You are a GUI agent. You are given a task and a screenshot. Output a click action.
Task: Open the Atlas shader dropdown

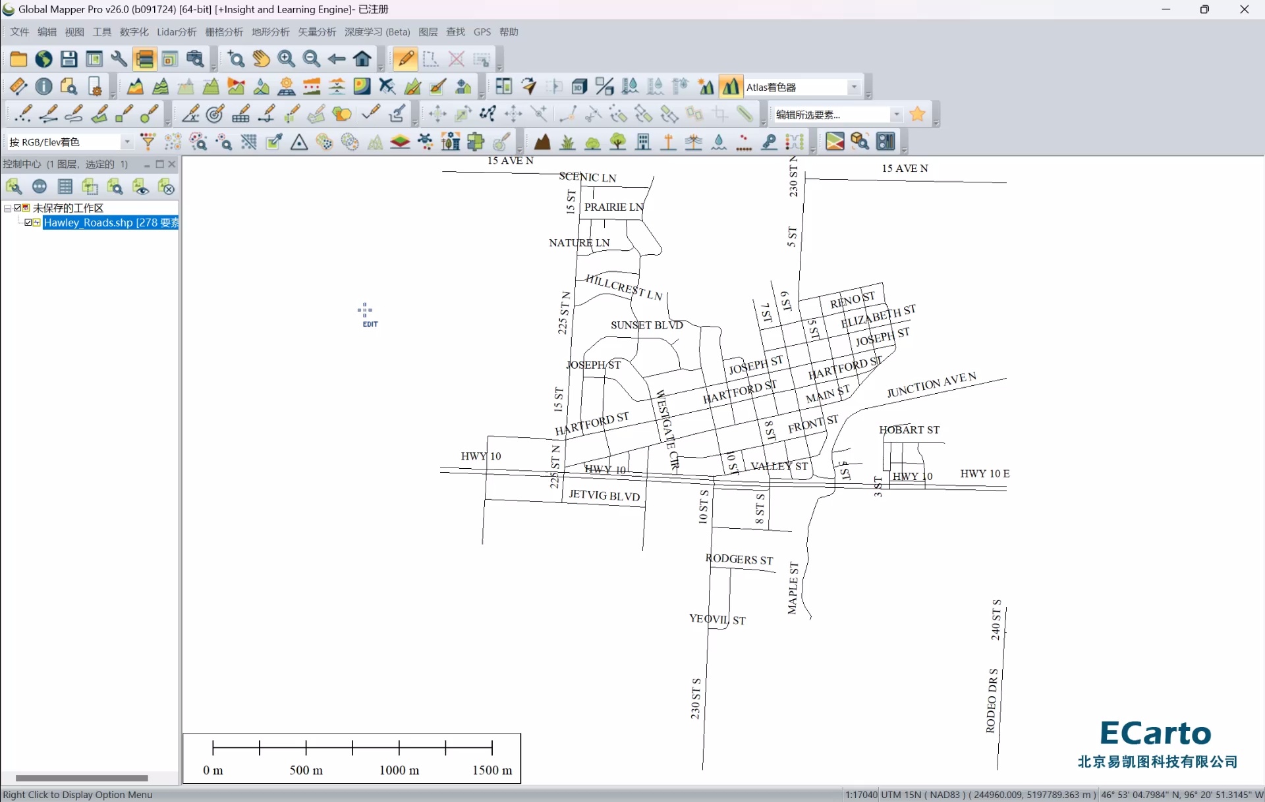pyautogui.click(x=854, y=88)
